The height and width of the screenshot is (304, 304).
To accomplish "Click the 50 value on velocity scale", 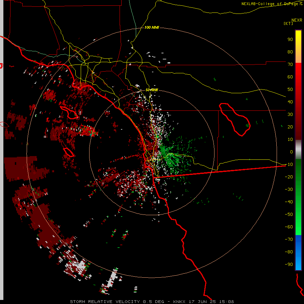I will (290, 90).
